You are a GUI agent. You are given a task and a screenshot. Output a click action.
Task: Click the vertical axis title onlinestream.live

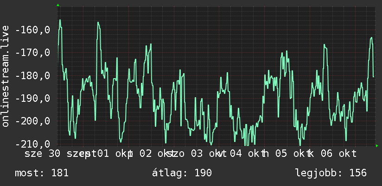click(x=5, y=76)
